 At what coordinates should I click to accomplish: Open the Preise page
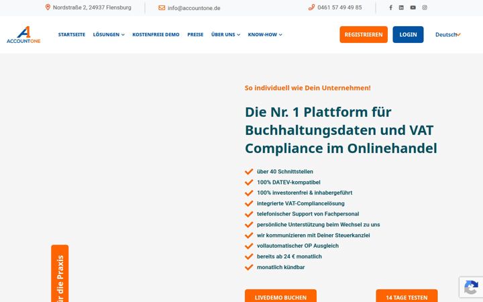tap(195, 34)
